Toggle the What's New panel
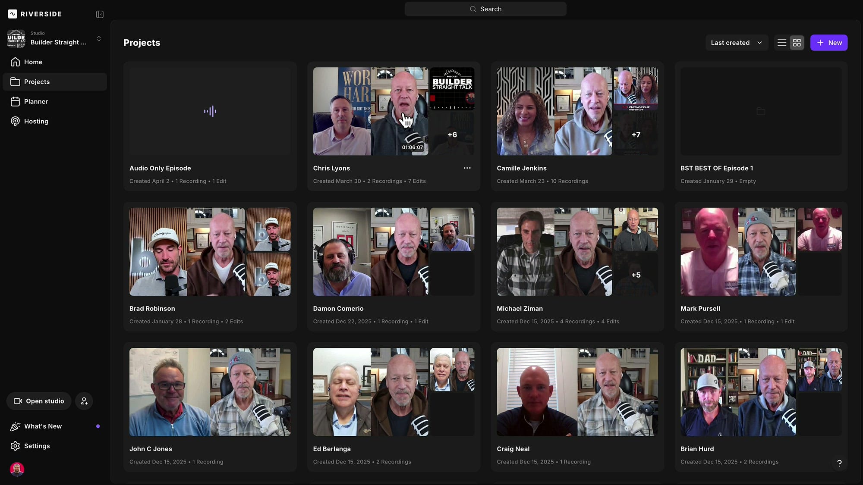Viewport: 863px width, 485px height. [42, 426]
